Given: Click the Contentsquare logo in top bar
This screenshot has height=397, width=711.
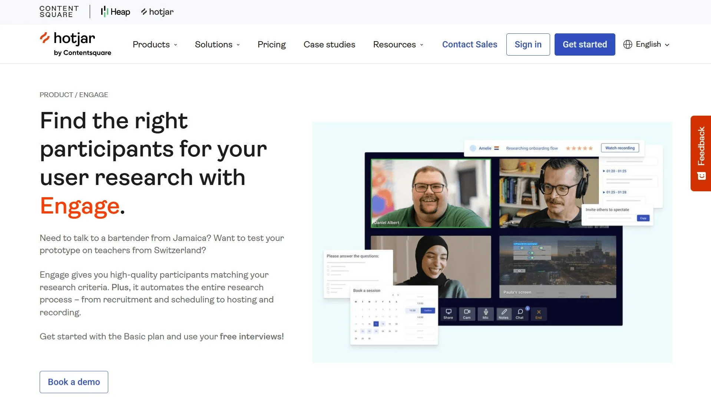Looking at the screenshot, I should (x=59, y=11).
